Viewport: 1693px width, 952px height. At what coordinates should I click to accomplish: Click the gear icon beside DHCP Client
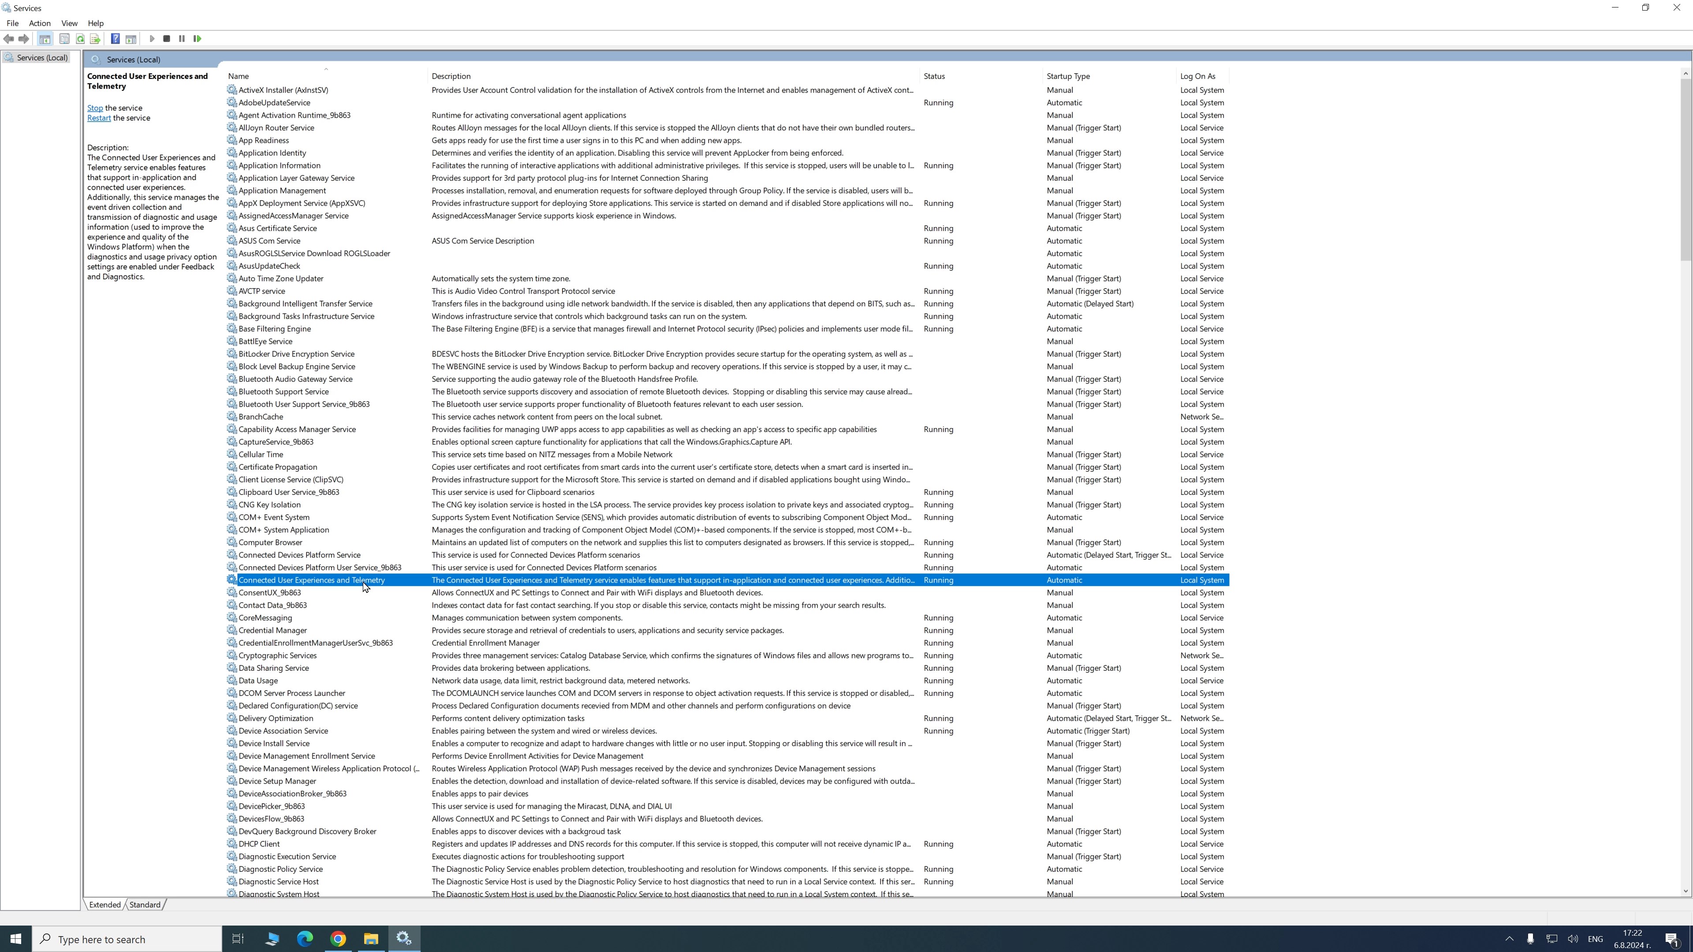[231, 844]
